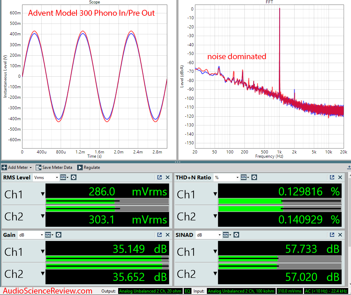Viewport: 351px width, 295px height.
Task: Expand SINAD Ch2 channel arrow
Action: point(215,274)
